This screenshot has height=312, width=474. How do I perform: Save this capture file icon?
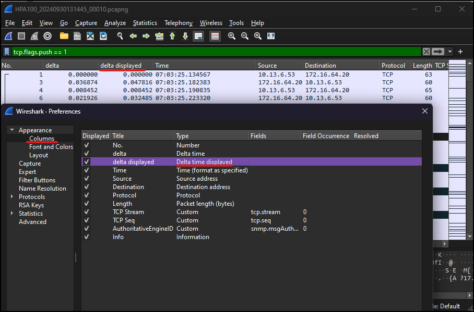tap(77, 36)
